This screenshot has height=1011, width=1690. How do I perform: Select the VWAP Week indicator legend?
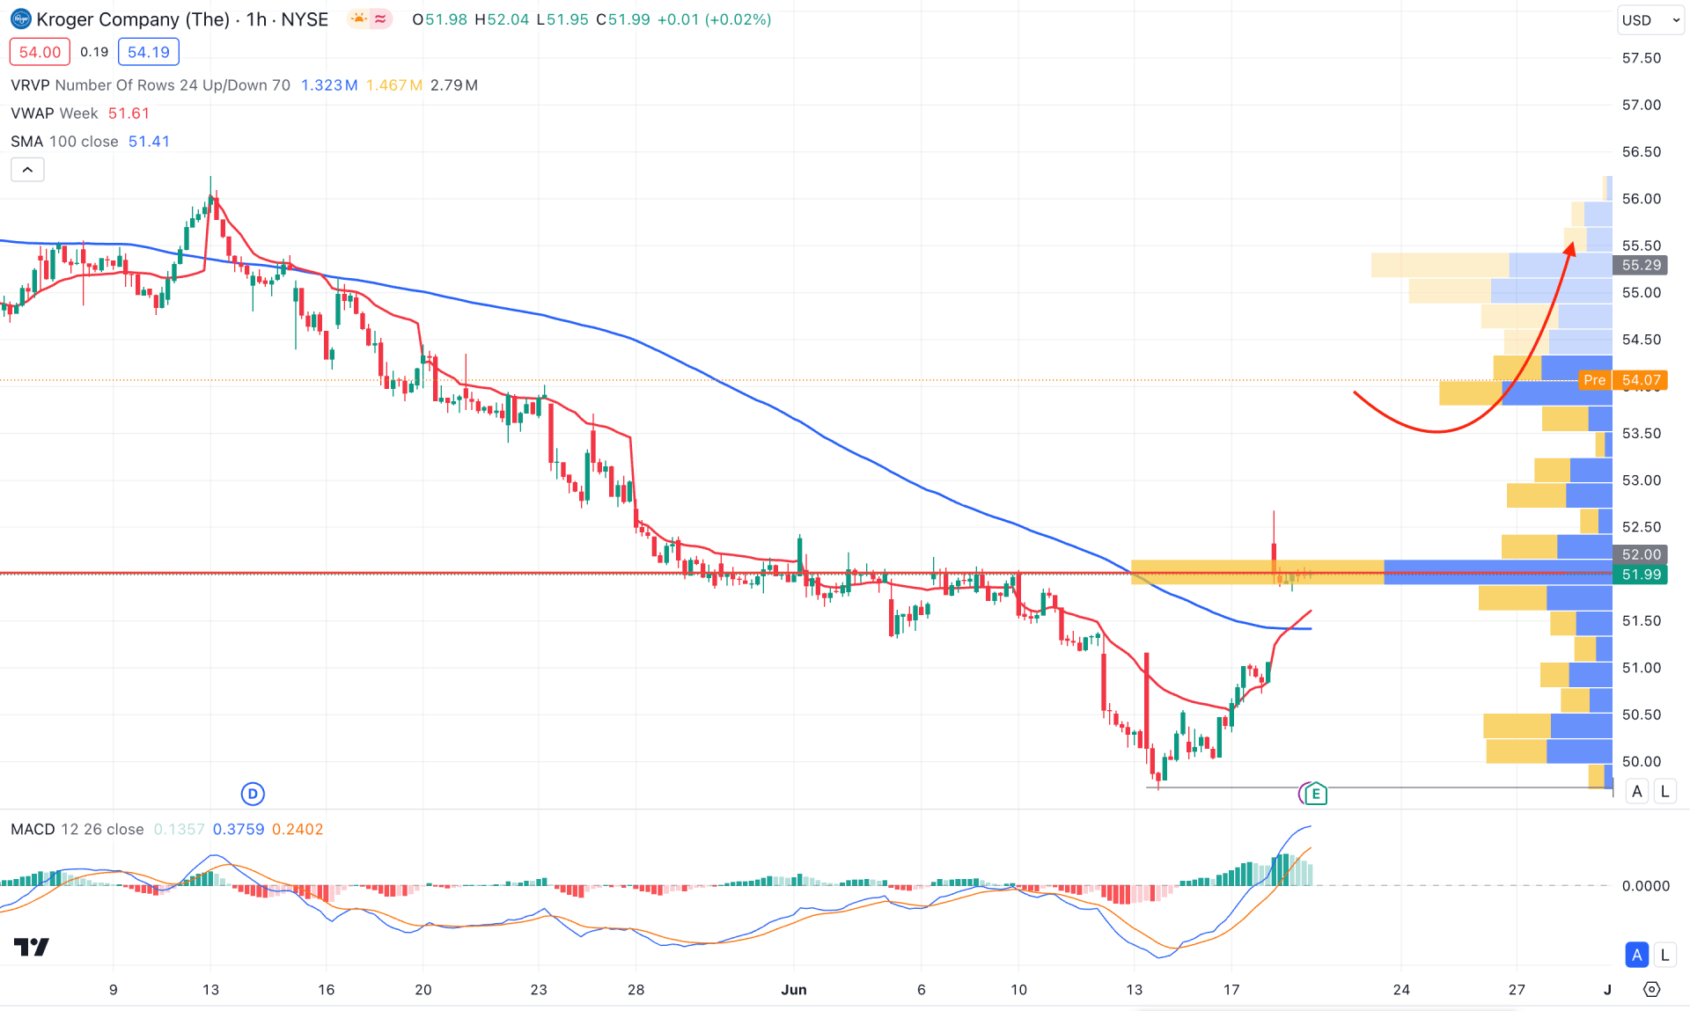coord(55,113)
